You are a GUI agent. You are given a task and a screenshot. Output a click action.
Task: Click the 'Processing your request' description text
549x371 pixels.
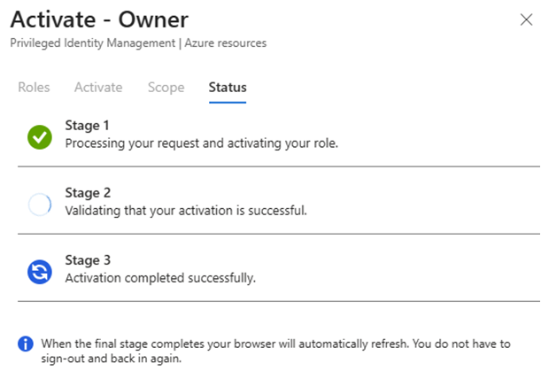tap(202, 143)
